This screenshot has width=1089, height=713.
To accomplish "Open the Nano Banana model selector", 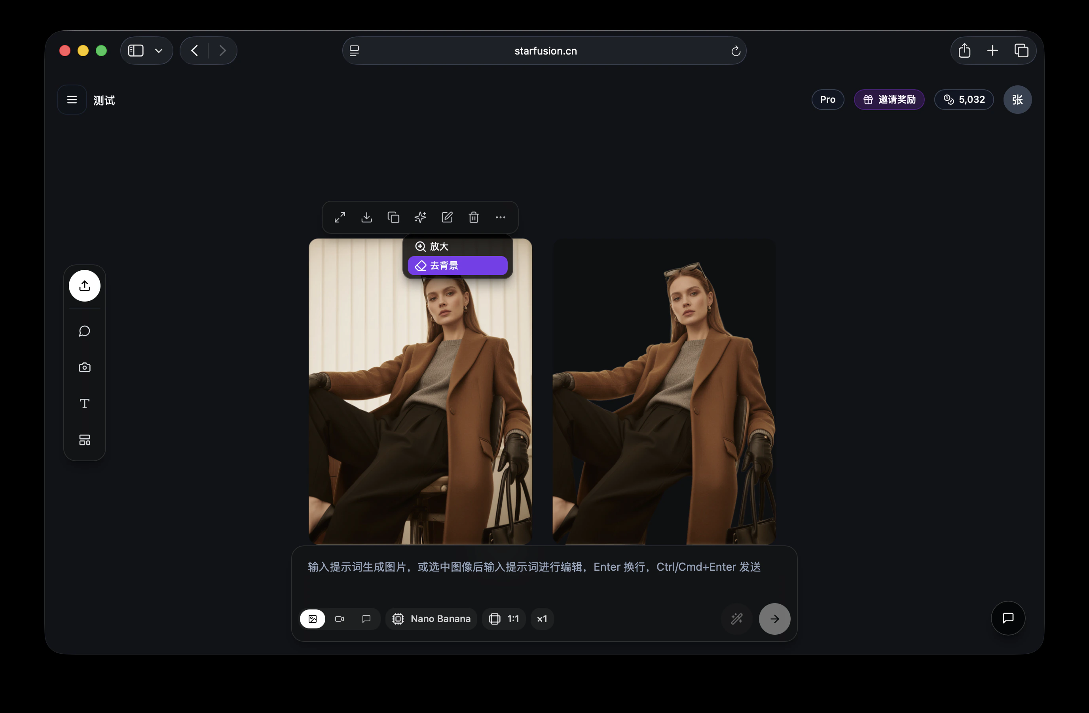I will coord(431,619).
